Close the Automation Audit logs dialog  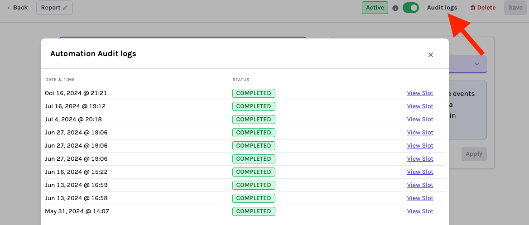pos(430,55)
